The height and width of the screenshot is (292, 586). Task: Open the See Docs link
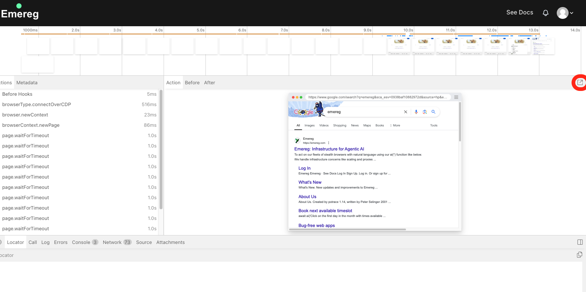(520, 13)
